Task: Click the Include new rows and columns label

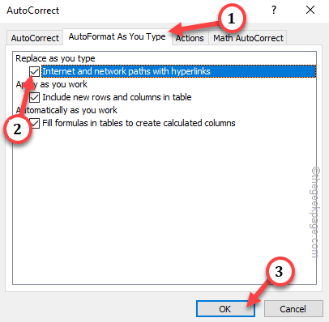Action: click(x=117, y=97)
